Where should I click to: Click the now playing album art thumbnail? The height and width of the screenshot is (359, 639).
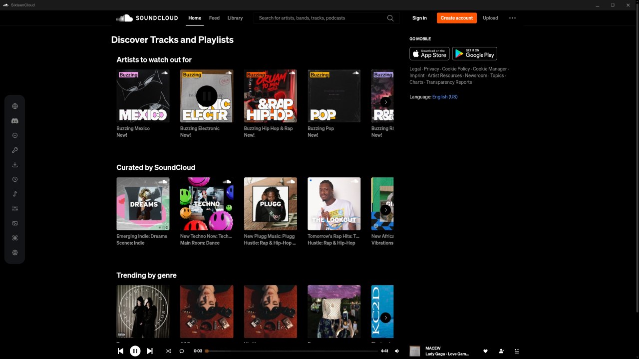point(415,351)
